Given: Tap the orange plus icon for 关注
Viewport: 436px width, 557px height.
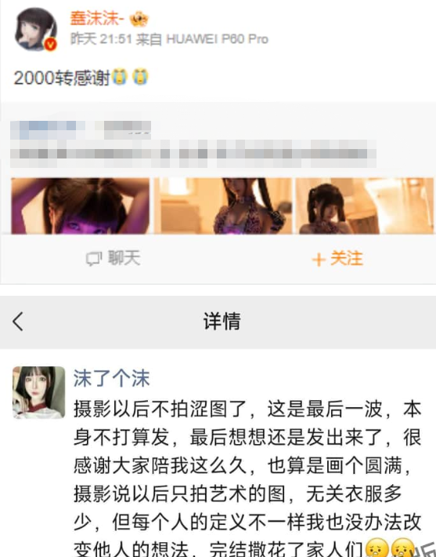Looking at the screenshot, I should (x=319, y=260).
